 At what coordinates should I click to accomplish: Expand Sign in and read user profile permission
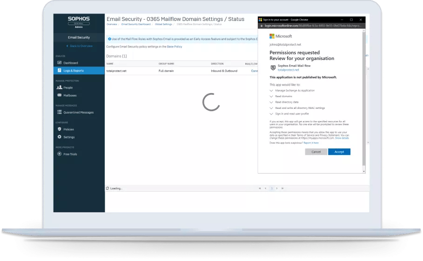point(271,114)
